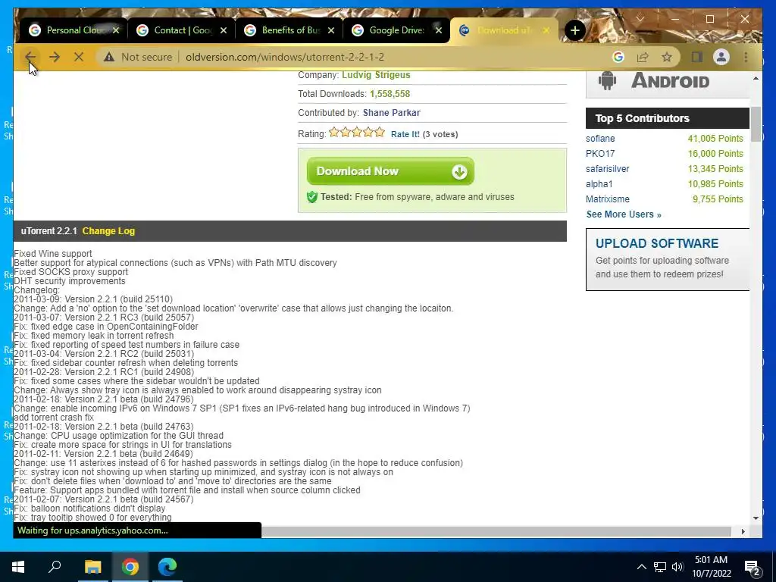Click the green Tested shield icon
The width and height of the screenshot is (776, 582).
(311, 197)
